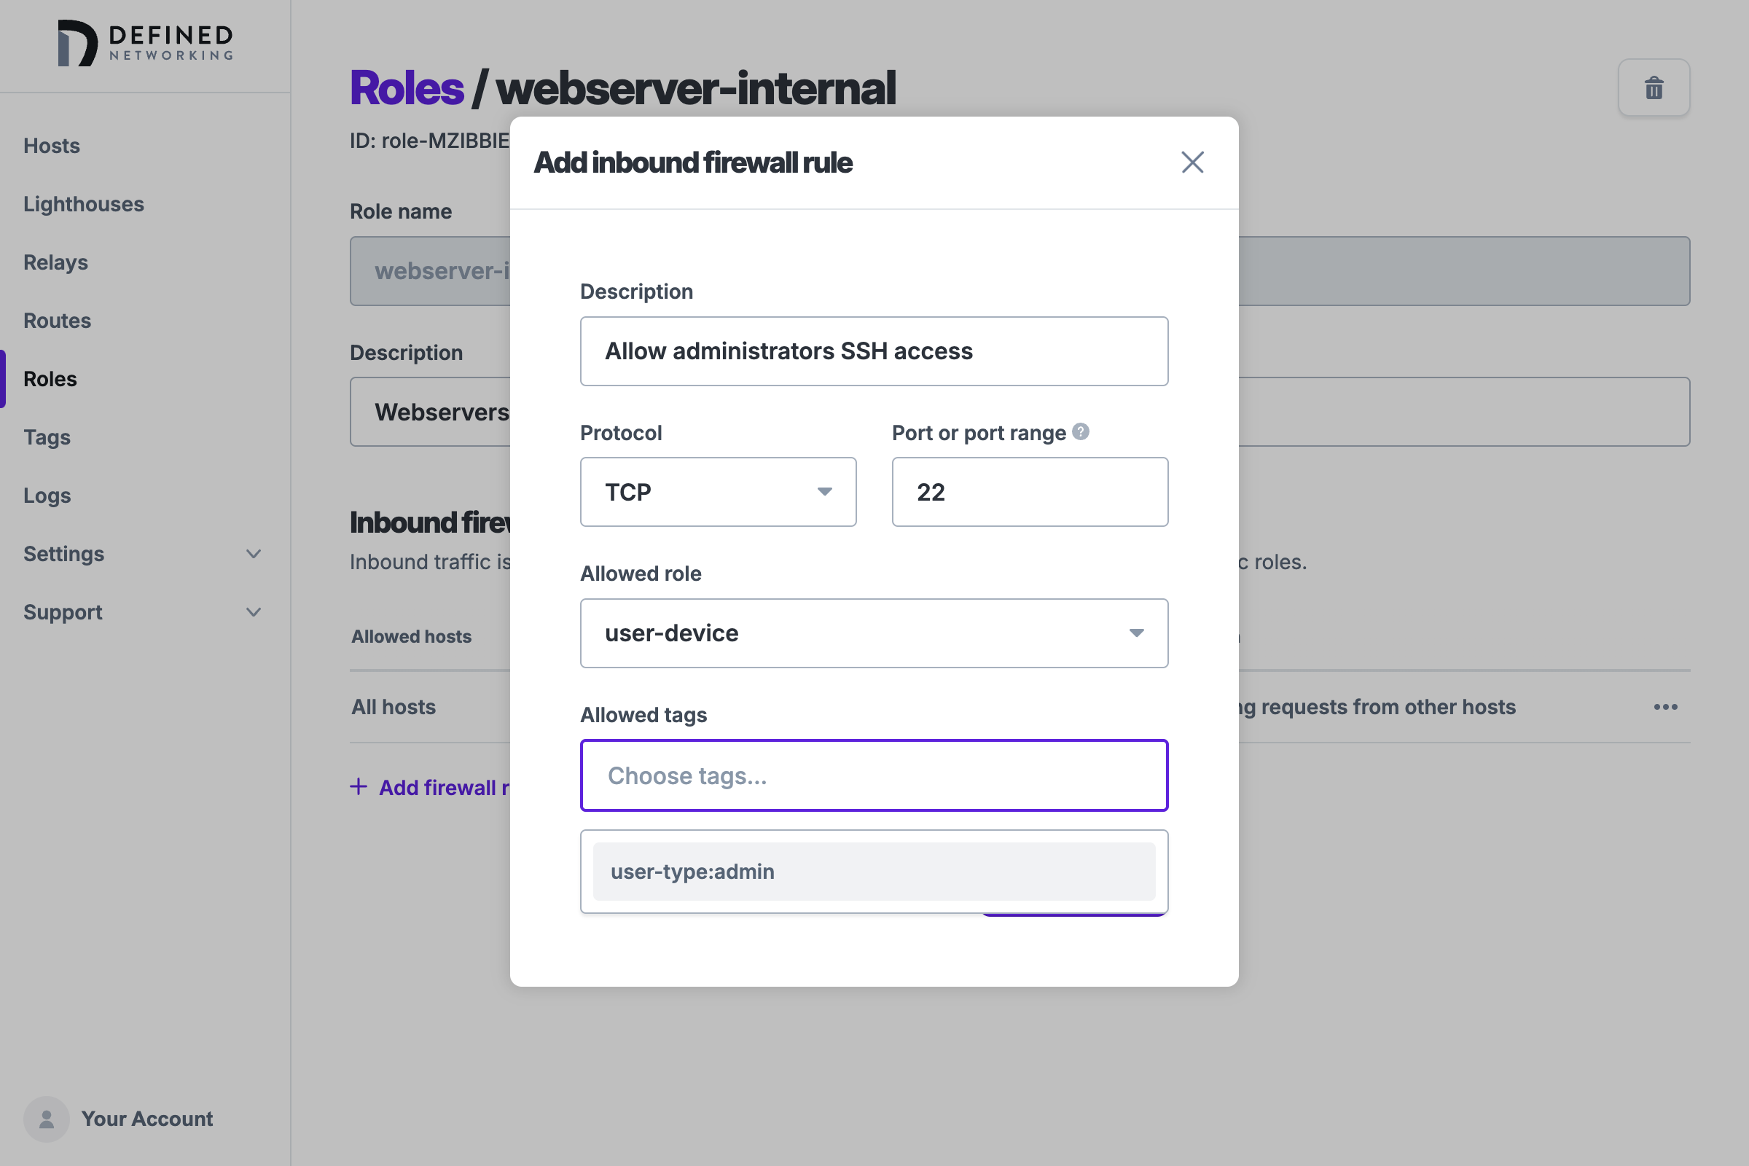This screenshot has height=1166, width=1749.
Task: Open the Allowed role dropdown
Action: pyautogui.click(x=874, y=633)
